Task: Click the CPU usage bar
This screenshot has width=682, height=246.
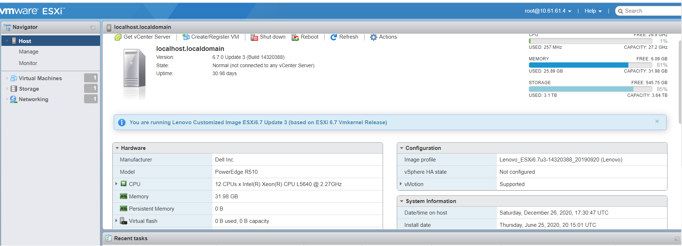Action: 590,41
